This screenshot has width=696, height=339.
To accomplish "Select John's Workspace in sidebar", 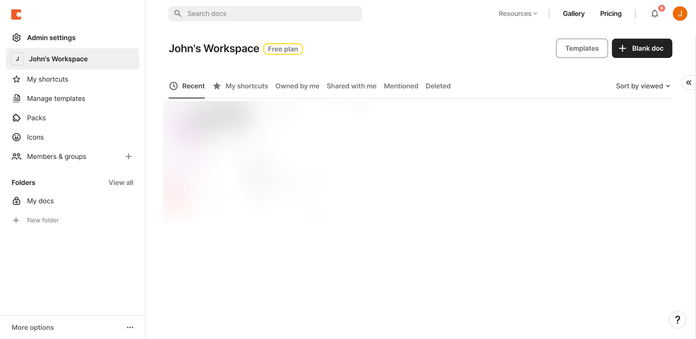I will tap(72, 59).
